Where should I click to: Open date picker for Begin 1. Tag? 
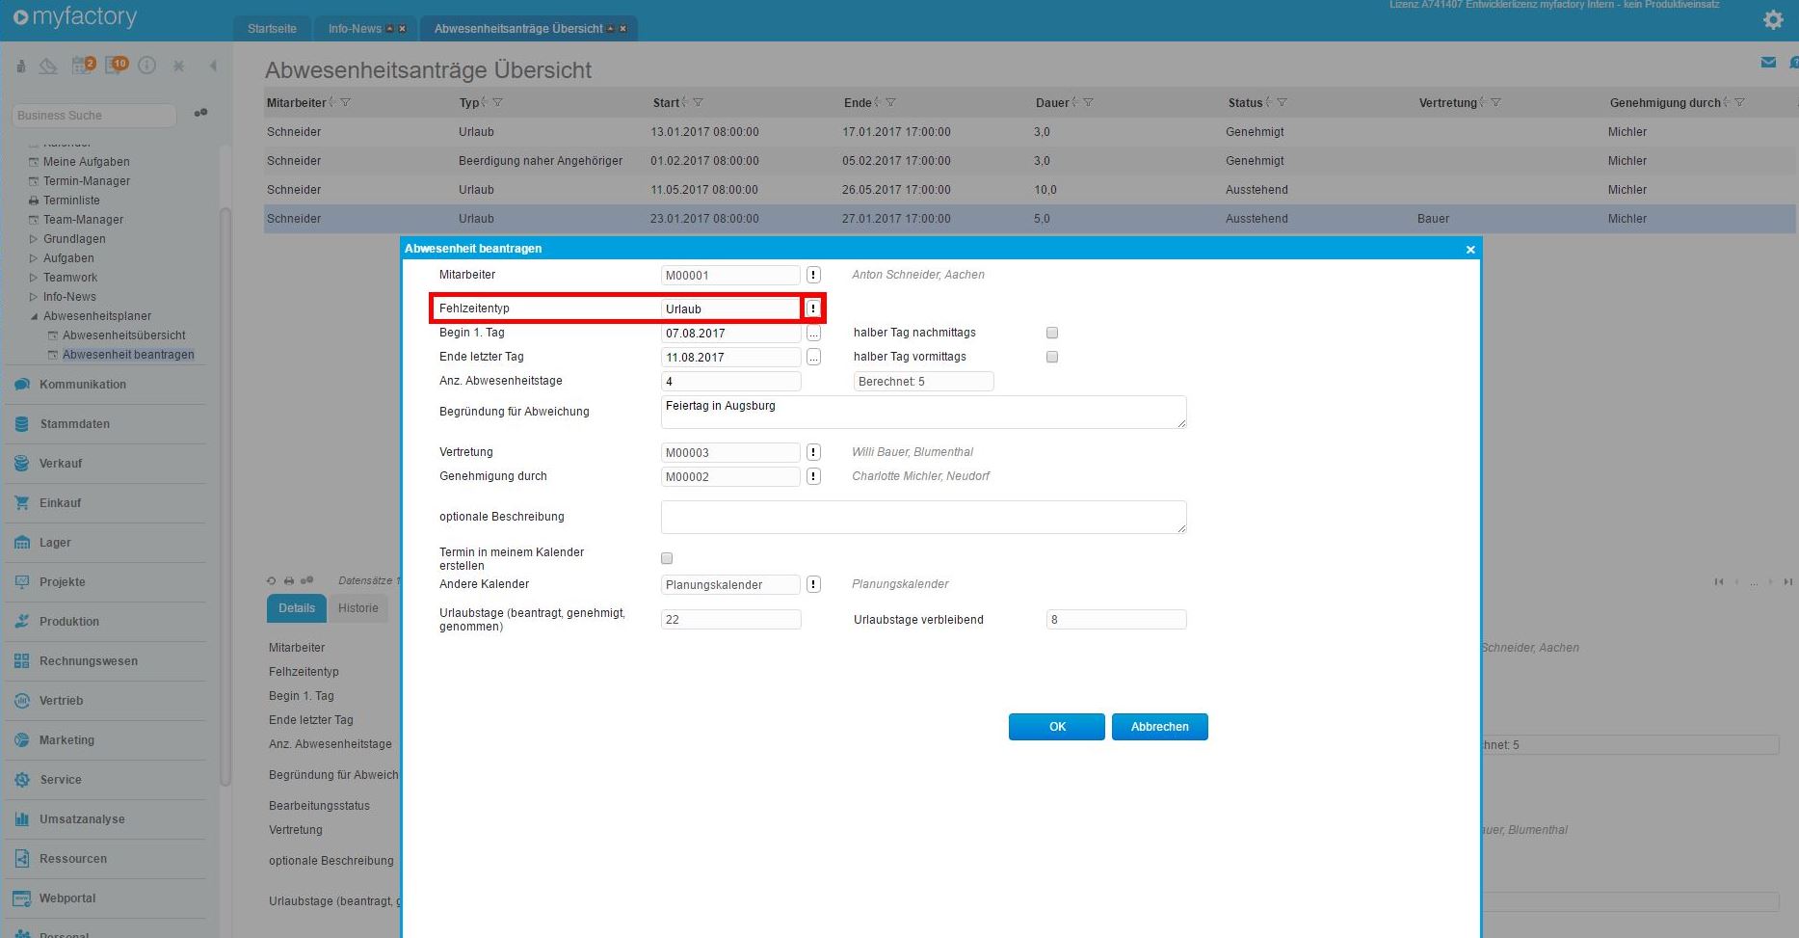[813, 334]
